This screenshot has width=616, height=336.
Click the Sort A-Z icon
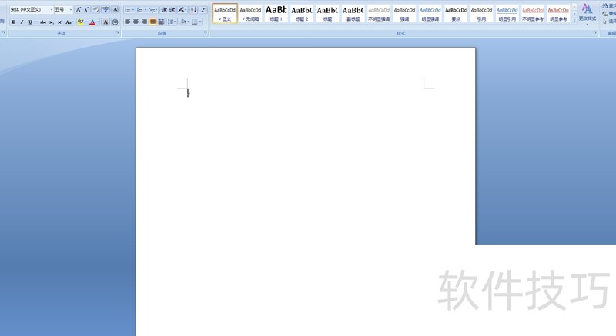(x=193, y=9)
